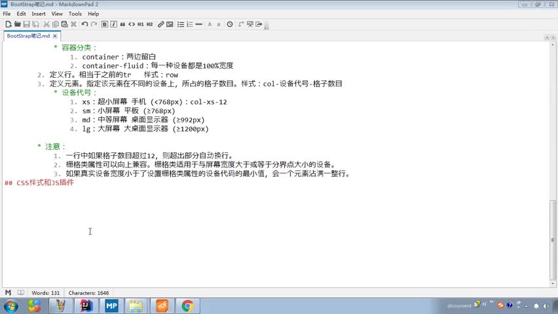Click the scrollbar up arrow
The image size is (558, 314).
553,44
